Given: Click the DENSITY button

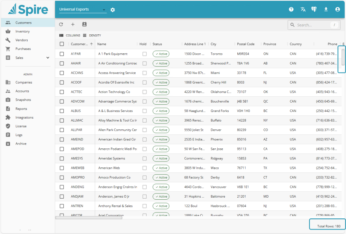Looking at the screenshot, I should pyautogui.click(x=92, y=35).
